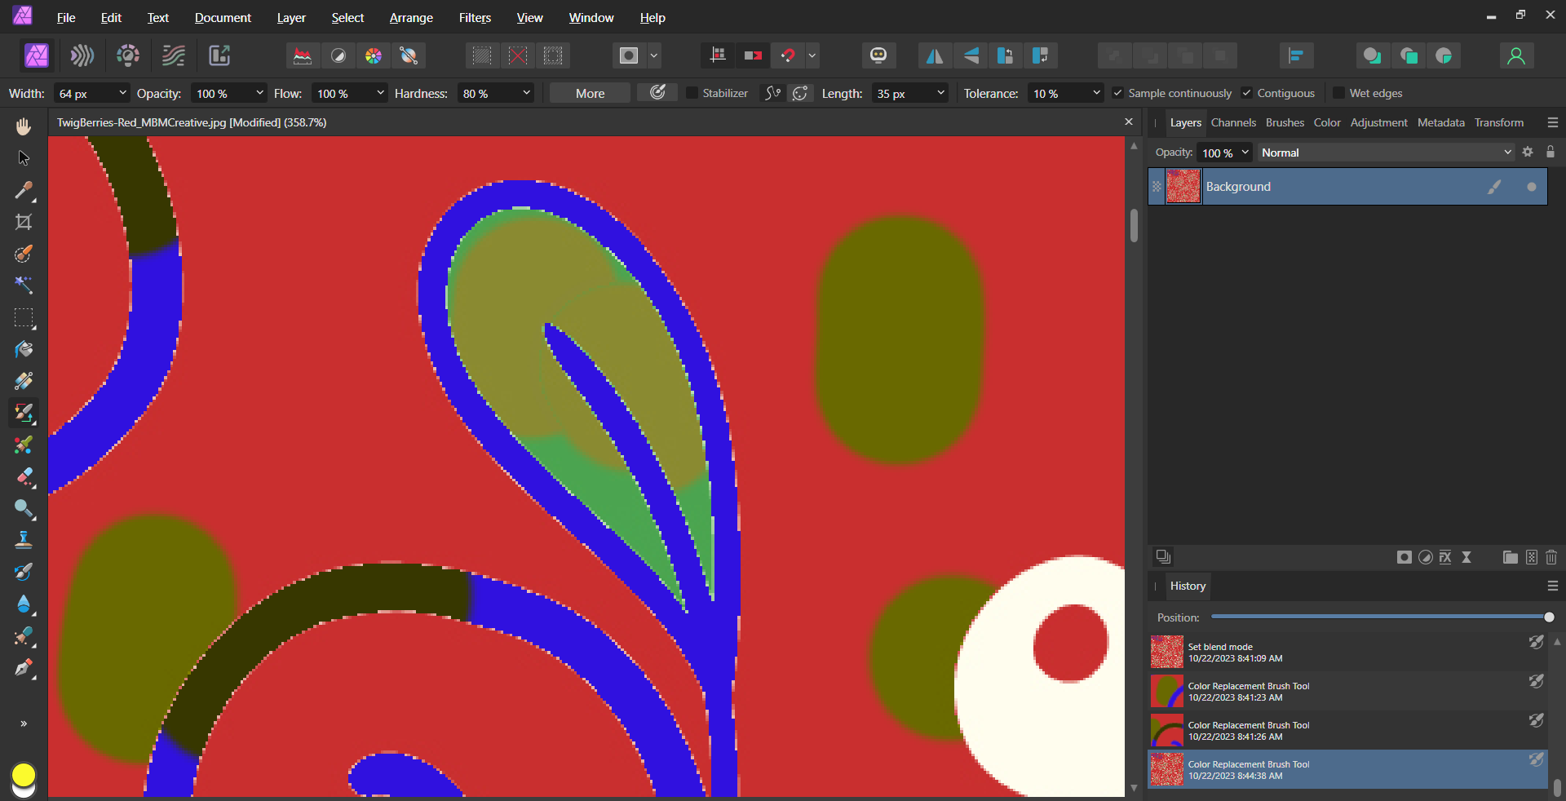Toggle the snapping magnet button
The image size is (1566, 801).
click(x=788, y=55)
